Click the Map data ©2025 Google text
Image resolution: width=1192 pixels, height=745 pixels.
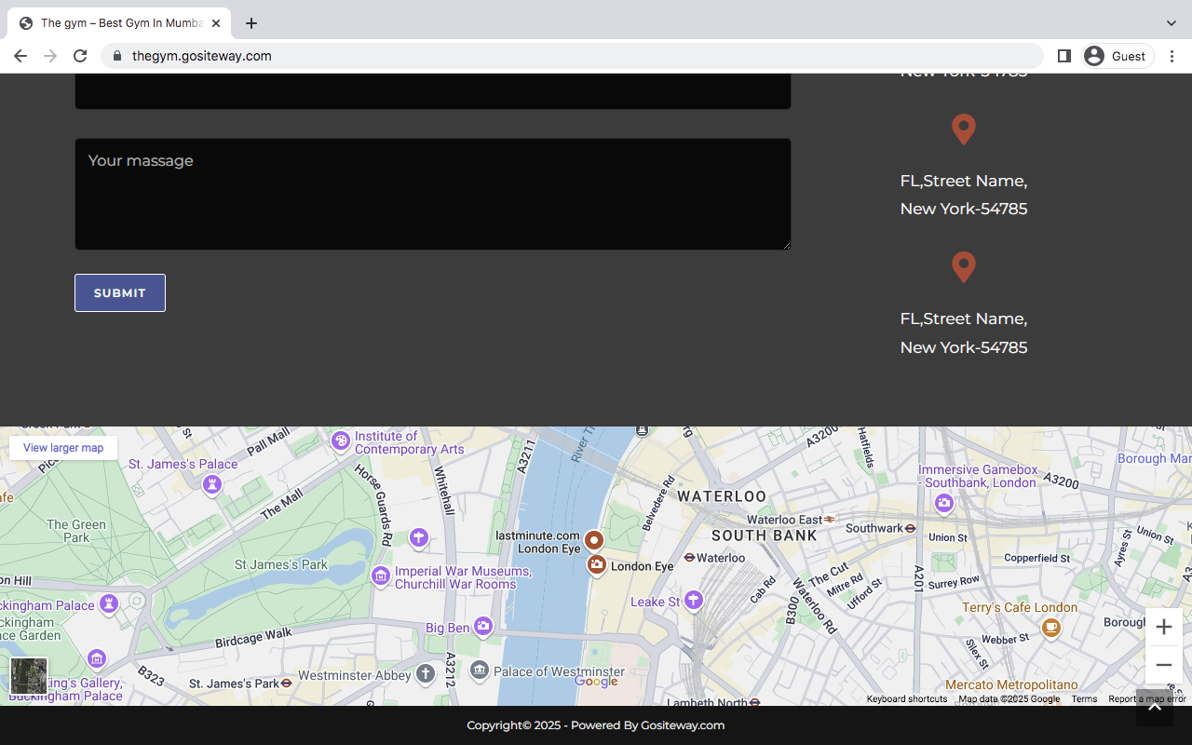1009,698
